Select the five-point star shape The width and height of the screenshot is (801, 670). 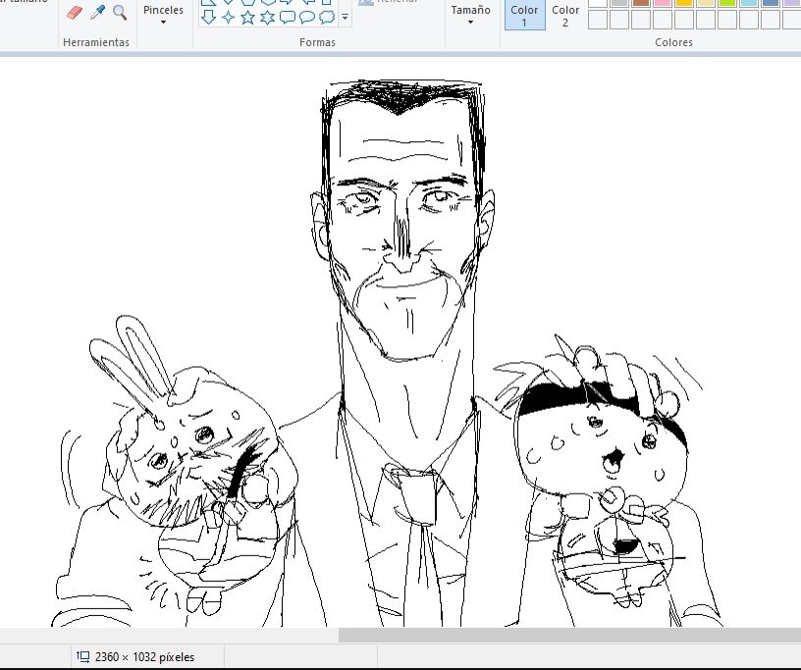coord(247,18)
